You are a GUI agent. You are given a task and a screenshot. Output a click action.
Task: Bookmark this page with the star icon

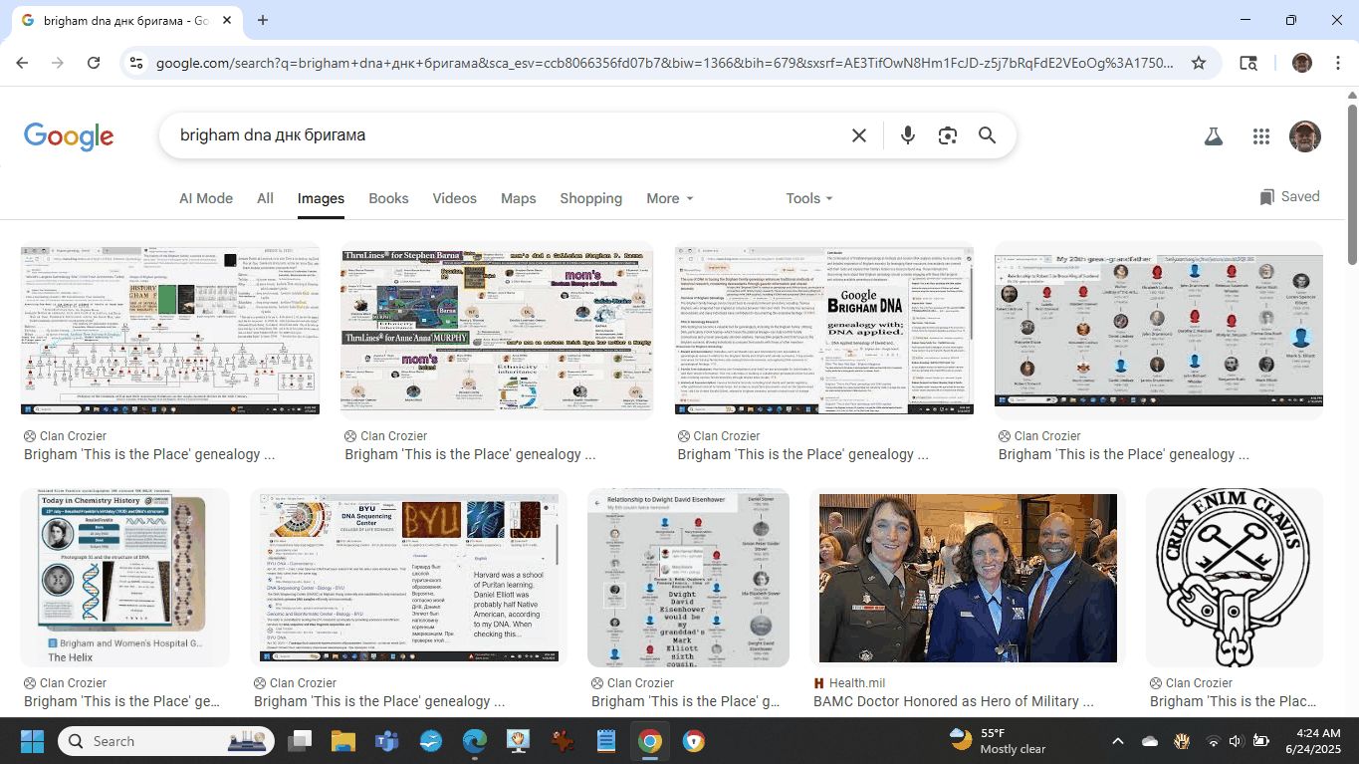pyautogui.click(x=1199, y=63)
